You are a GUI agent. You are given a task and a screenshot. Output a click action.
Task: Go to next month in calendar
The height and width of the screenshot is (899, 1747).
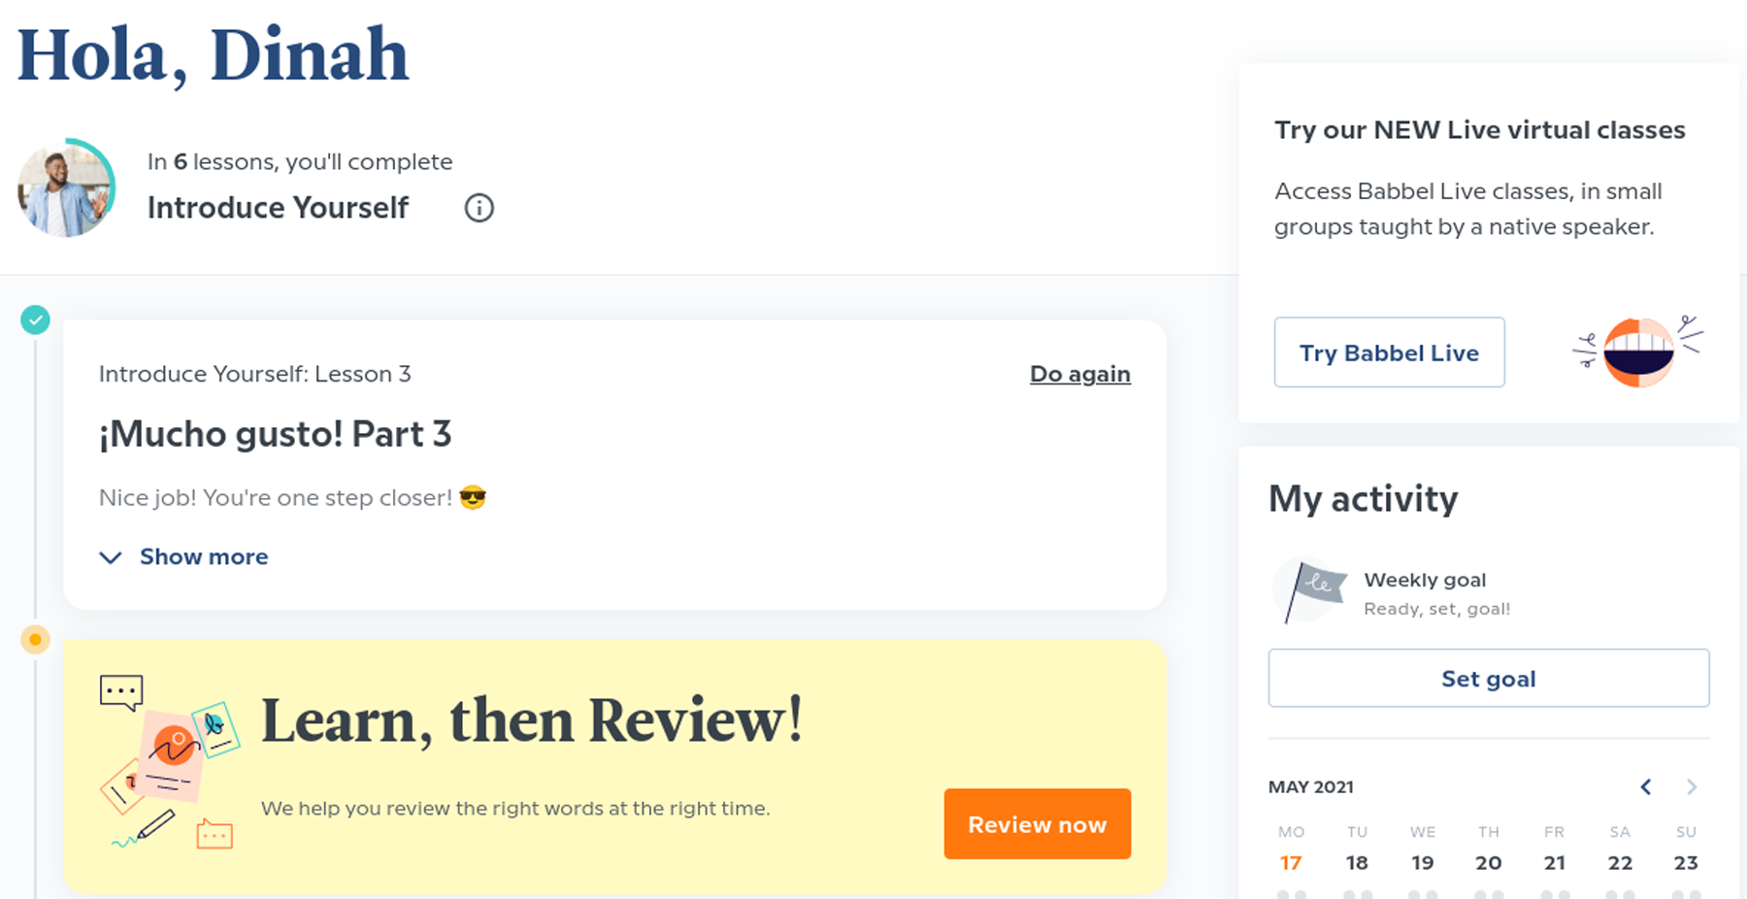pyautogui.click(x=1692, y=786)
